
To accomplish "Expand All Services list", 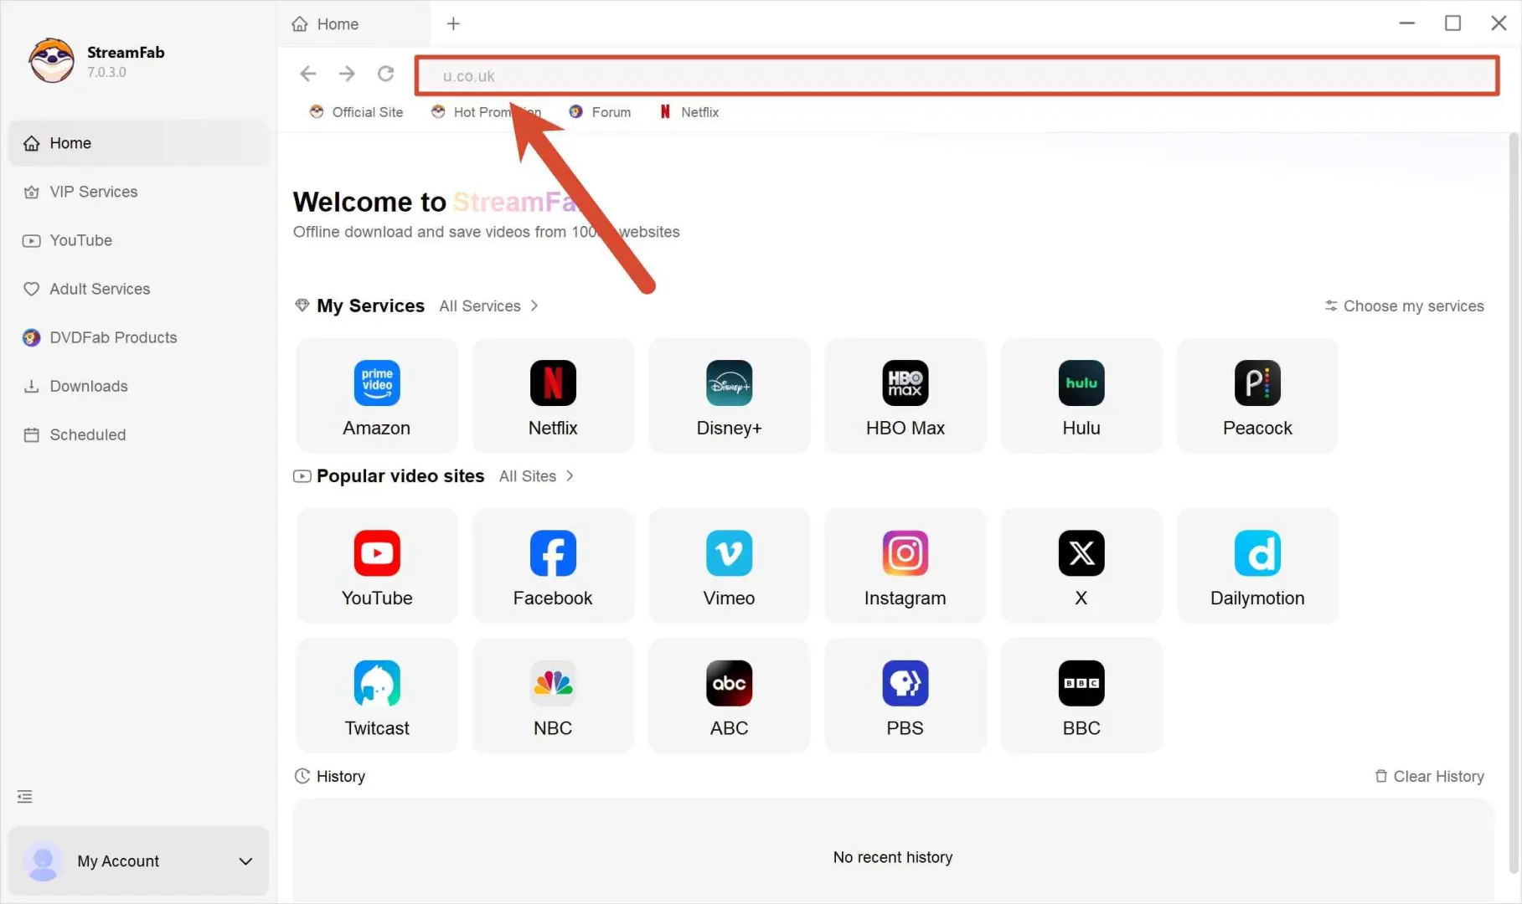I will [x=489, y=306].
